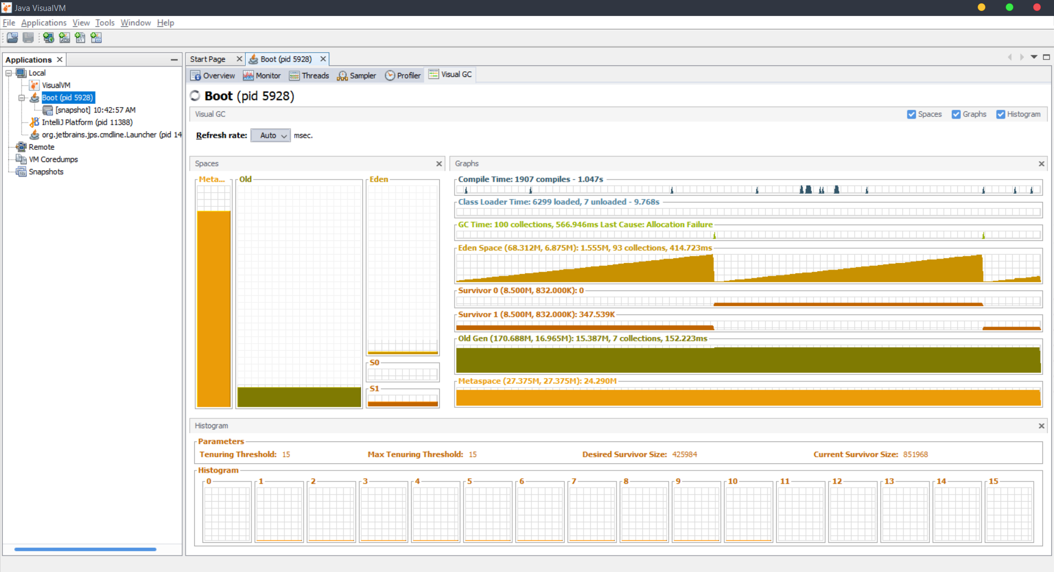The width and height of the screenshot is (1054, 572).
Task: Click the Add Application Snapshot icon
Action: (96, 38)
